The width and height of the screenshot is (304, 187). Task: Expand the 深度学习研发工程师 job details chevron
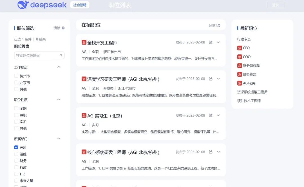click(218, 79)
